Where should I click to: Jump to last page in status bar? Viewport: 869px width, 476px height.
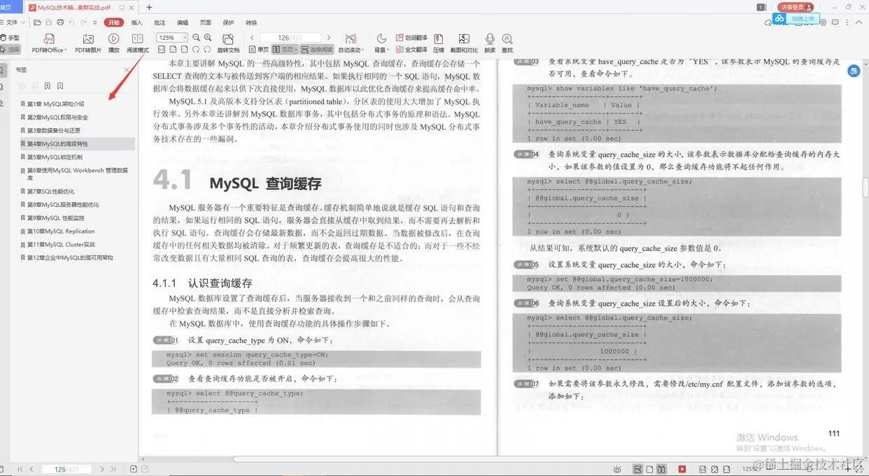pos(114,469)
